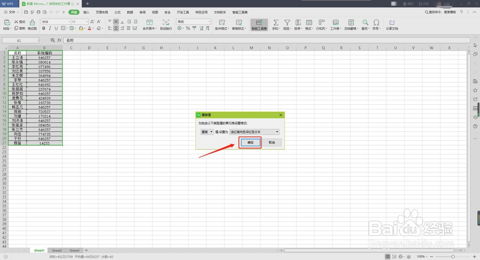Open the 浅红填充色深红色文本 format dropdown
The image size is (480, 260).
point(254,132)
